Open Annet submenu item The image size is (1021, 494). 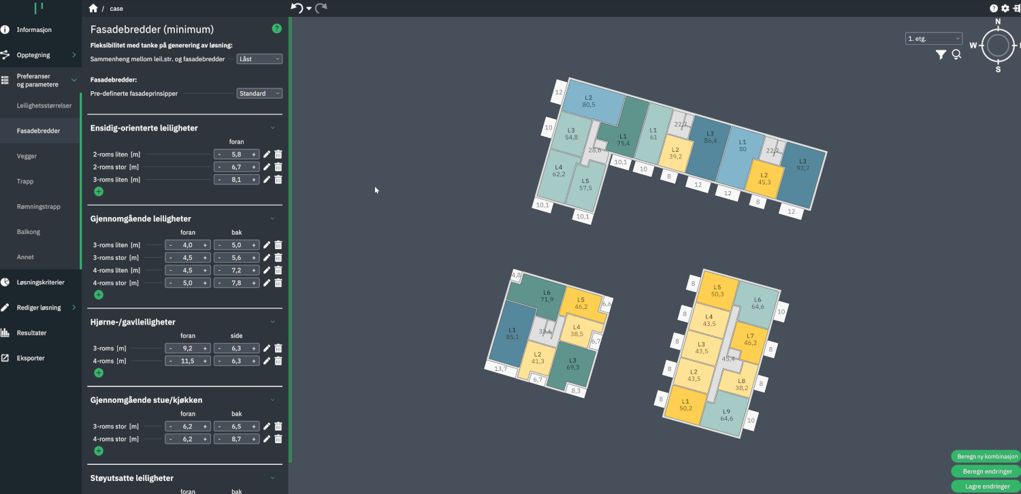tap(25, 257)
